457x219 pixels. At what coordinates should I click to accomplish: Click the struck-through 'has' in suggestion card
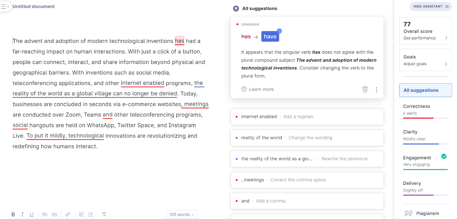click(246, 37)
